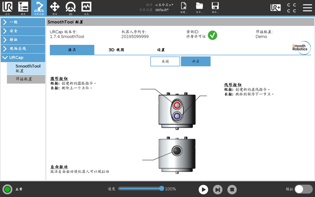This screenshot has width=315, height=197.
Task: Click the 圆形按钮 heading
Action: click(59, 78)
